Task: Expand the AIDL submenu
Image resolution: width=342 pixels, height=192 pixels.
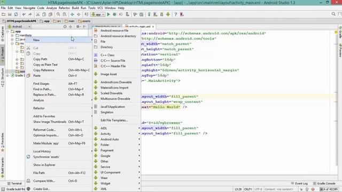Action: point(117,128)
